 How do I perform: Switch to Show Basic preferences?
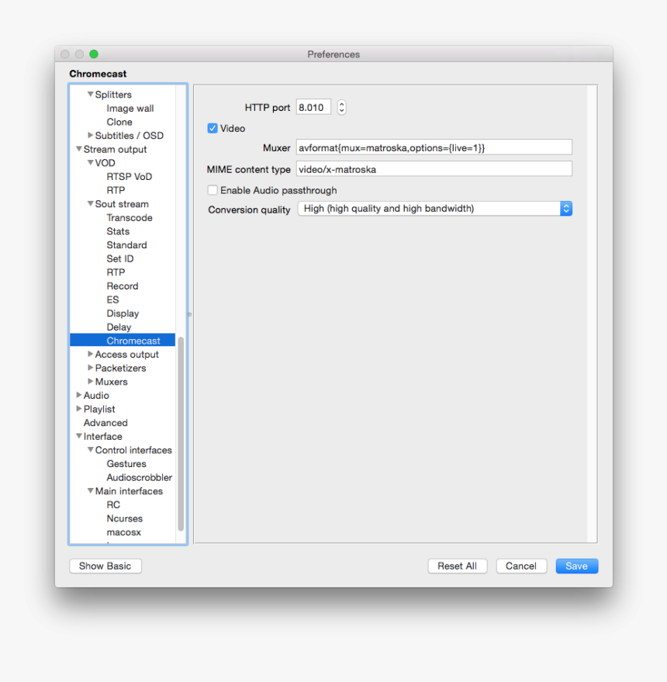point(105,566)
